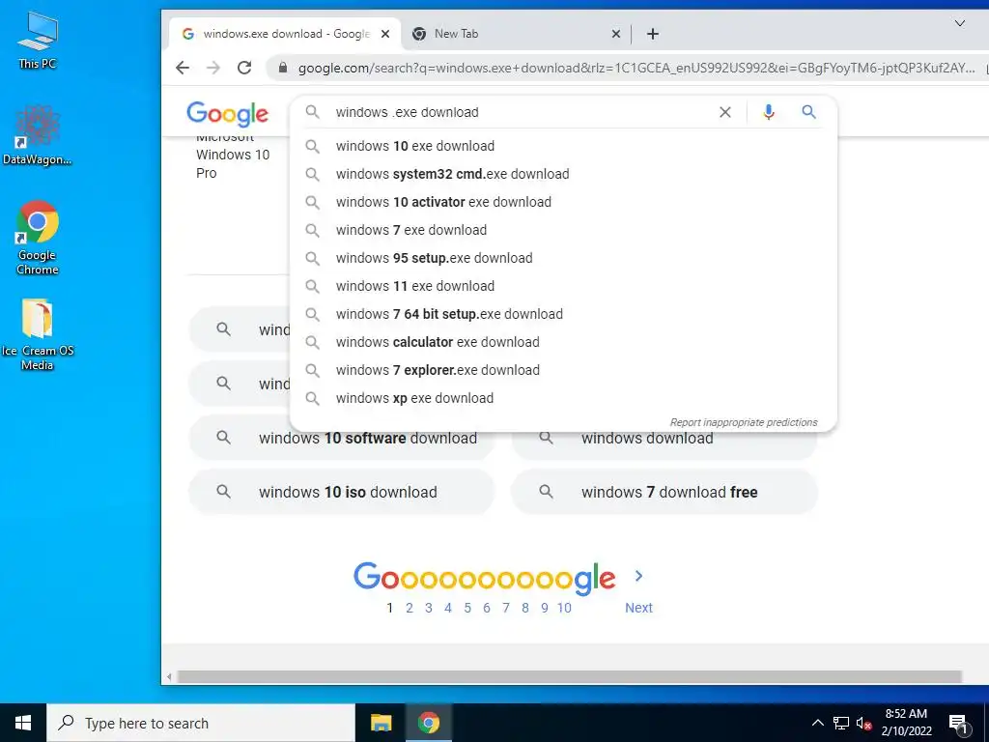
Task: Click the Chrome forward arrow
Action: click(x=213, y=68)
